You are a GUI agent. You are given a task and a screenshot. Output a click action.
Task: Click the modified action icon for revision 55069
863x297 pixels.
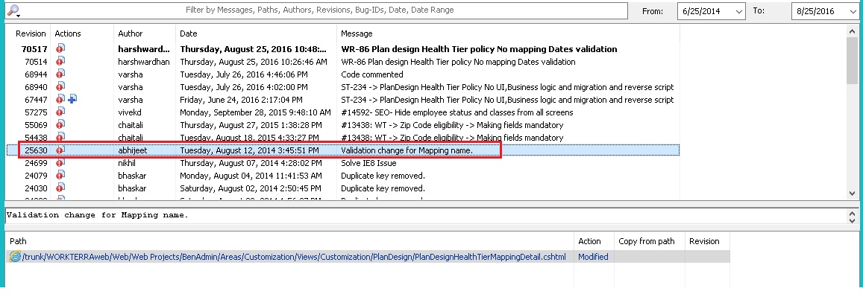click(60, 124)
